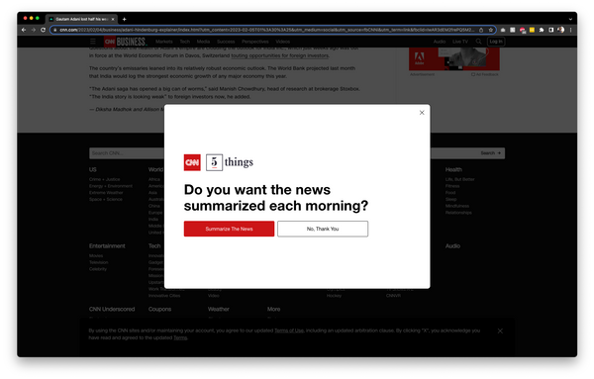
Task: Open the Perspectives nav item
Action: click(255, 42)
